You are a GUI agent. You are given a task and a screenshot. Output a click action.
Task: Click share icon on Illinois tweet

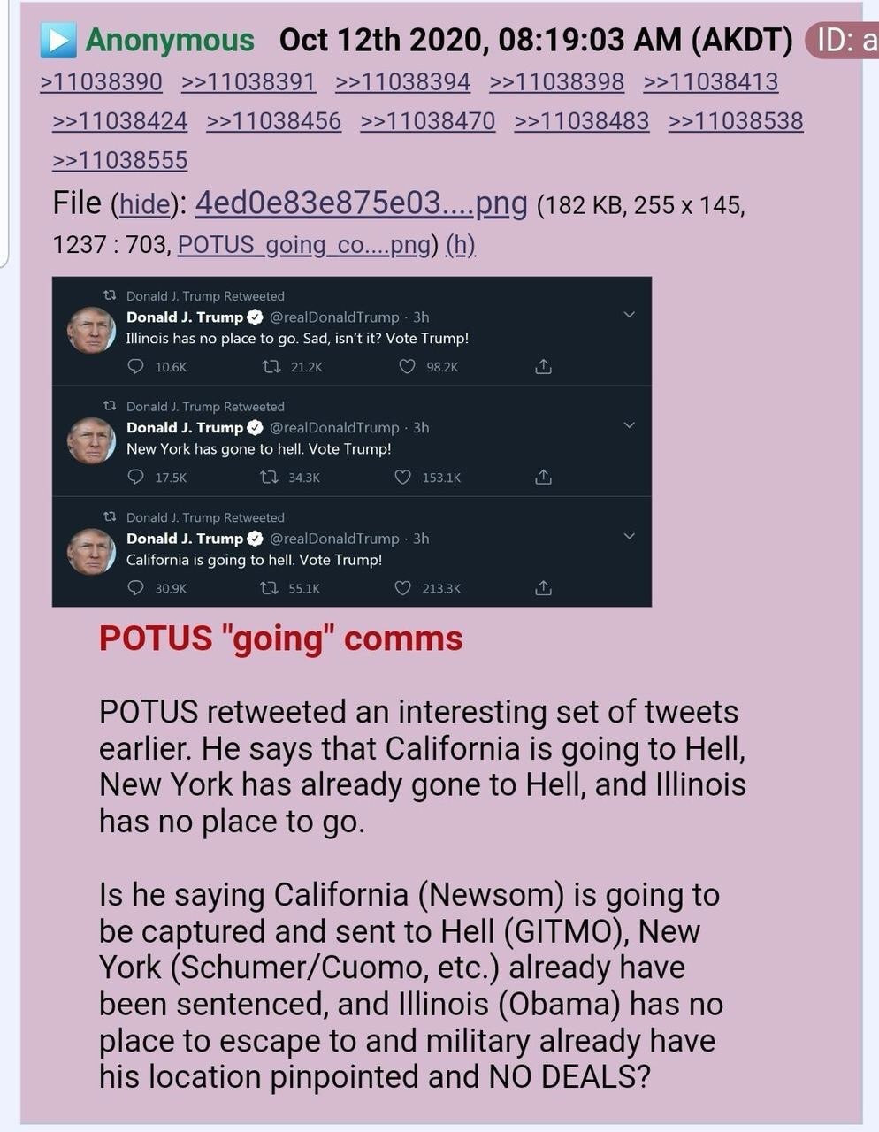pos(544,366)
